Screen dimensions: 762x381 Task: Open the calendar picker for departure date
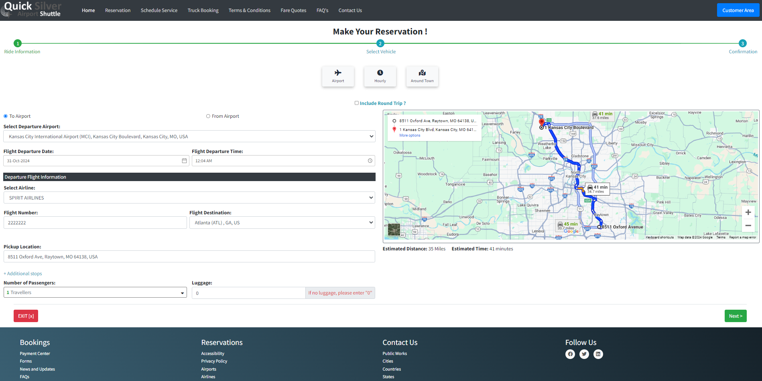tap(184, 161)
